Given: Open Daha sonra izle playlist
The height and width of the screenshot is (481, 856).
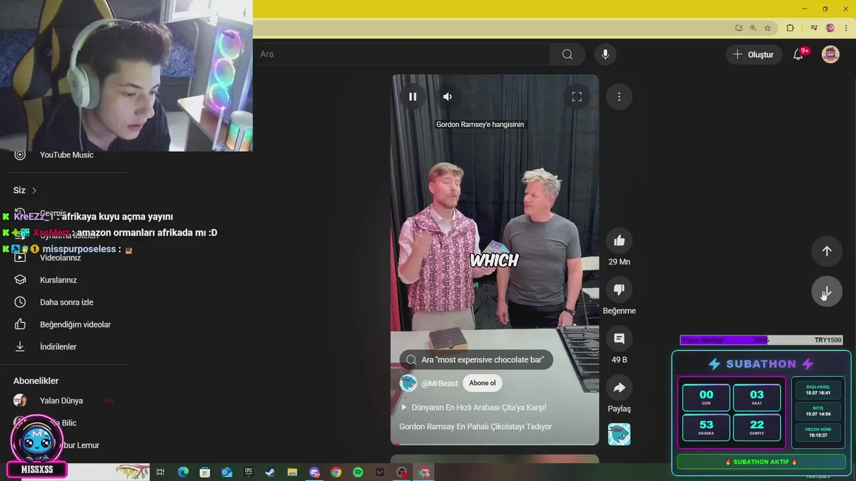Looking at the screenshot, I should tap(66, 302).
